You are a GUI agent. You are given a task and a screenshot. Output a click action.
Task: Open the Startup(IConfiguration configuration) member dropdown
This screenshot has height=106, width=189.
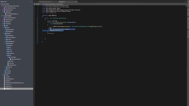point(53,4)
